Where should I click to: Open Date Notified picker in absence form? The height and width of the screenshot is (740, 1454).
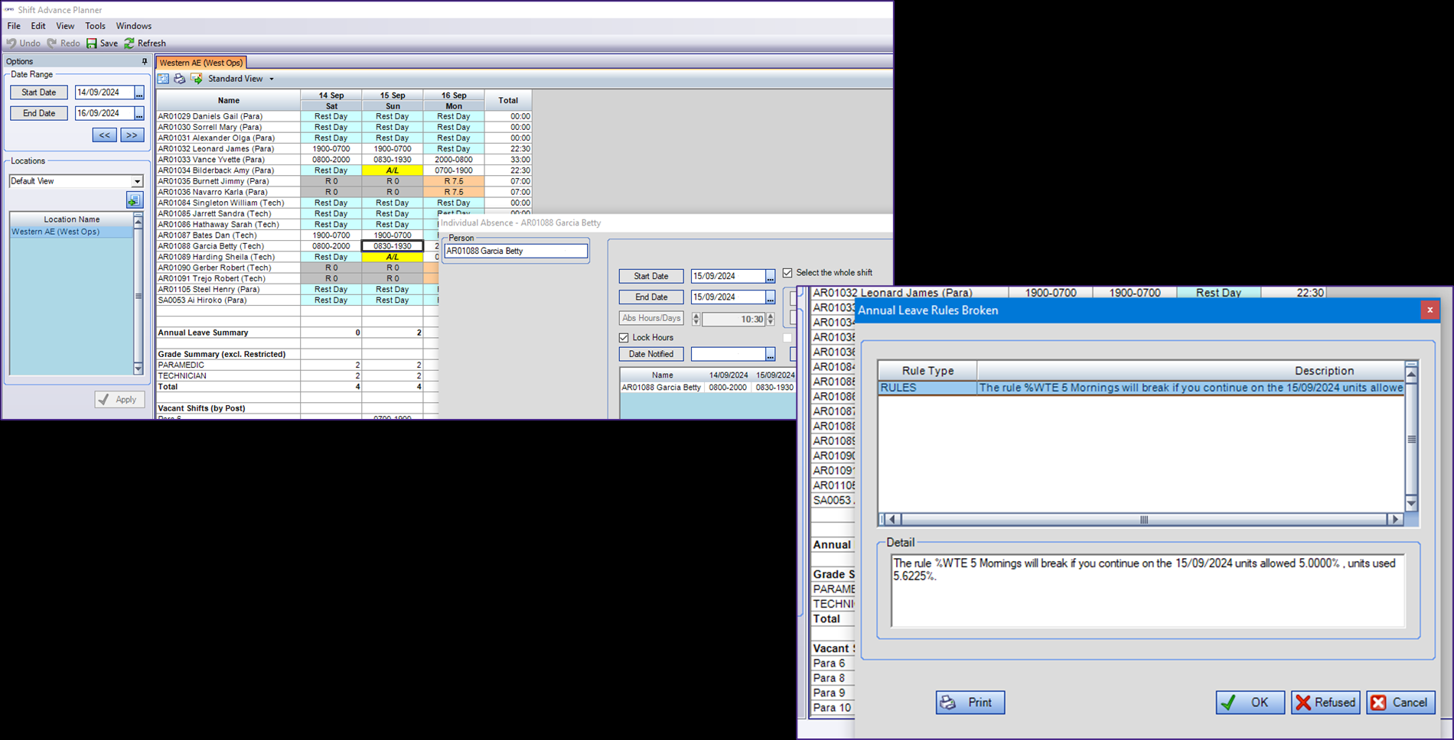(770, 355)
